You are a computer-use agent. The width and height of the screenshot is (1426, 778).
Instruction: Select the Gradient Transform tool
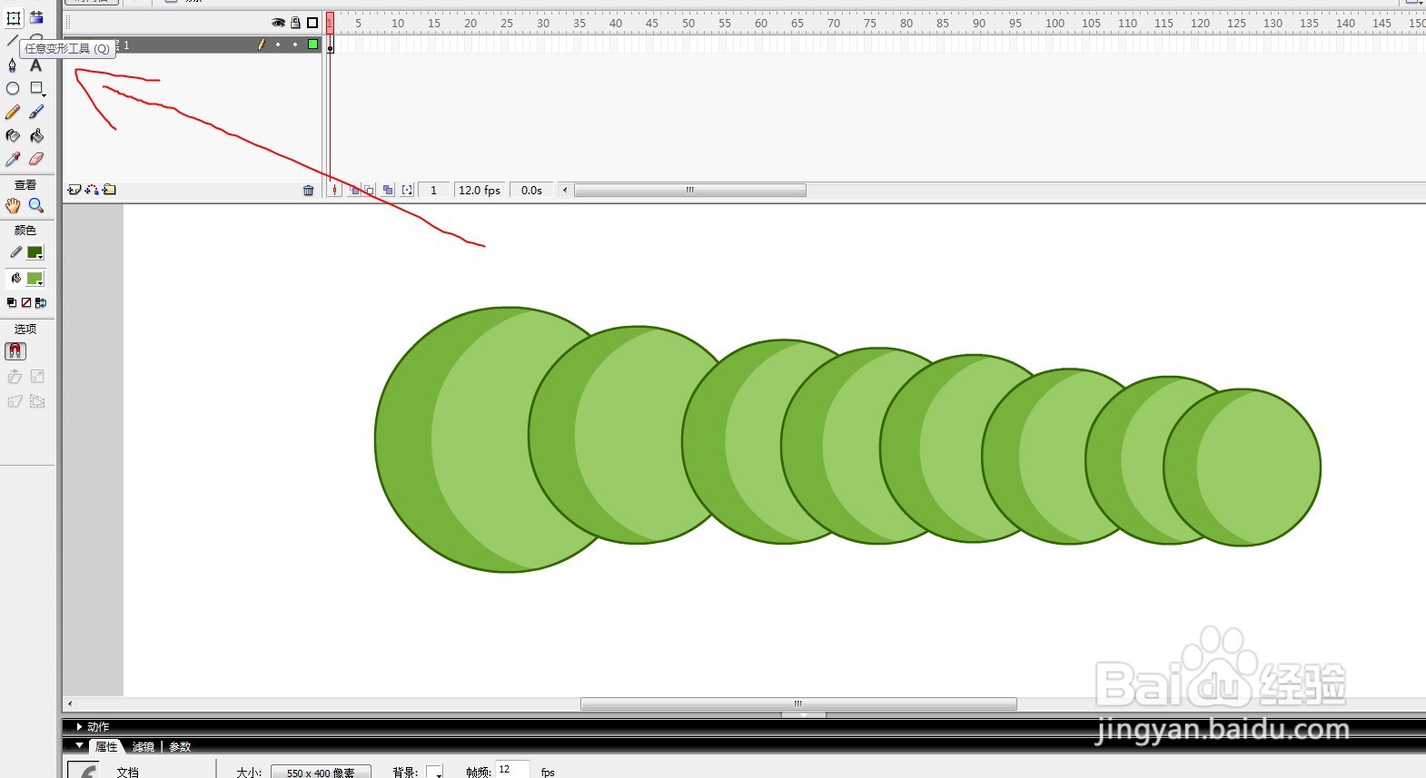click(x=36, y=18)
